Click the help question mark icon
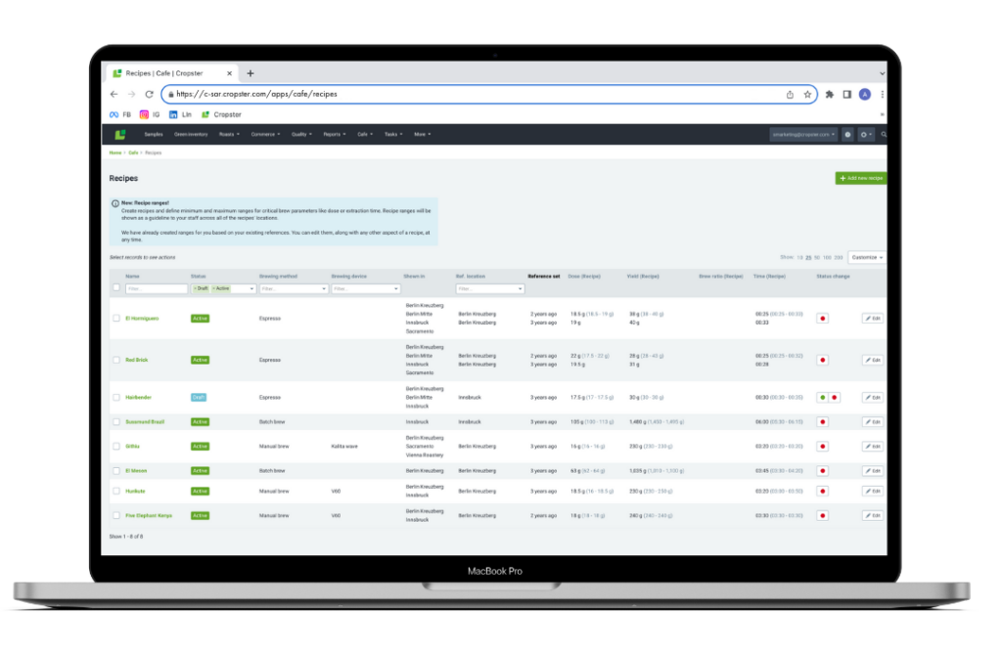 (847, 134)
